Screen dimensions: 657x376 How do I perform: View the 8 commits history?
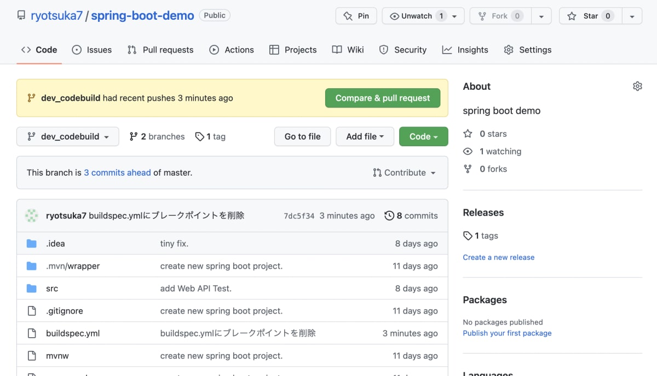(x=411, y=216)
